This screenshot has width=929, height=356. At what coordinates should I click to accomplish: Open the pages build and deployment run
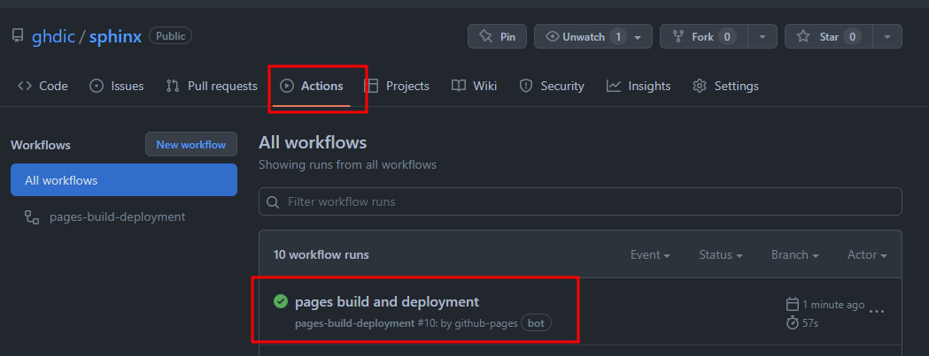[387, 301]
